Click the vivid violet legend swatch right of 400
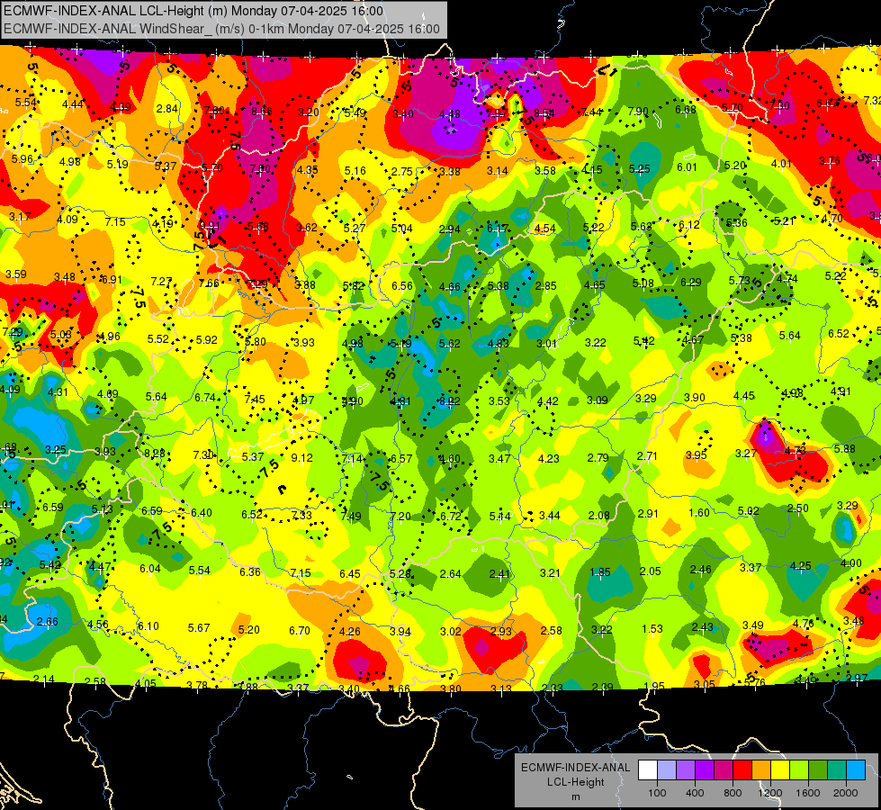This screenshot has width=881, height=810. click(x=705, y=770)
